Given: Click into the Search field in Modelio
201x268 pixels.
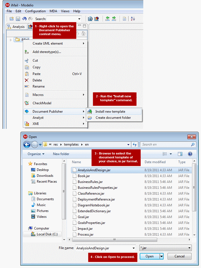Looking at the screenshot, I should click(62, 19).
